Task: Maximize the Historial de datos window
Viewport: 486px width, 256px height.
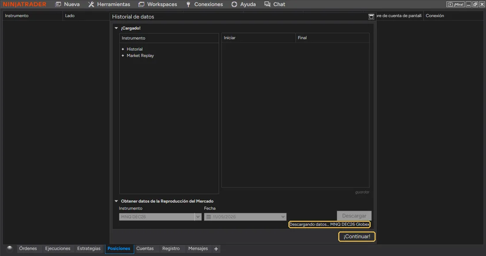Action: coord(371,17)
